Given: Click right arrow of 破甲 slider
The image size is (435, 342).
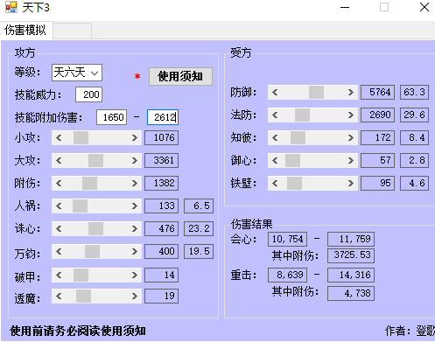Looking at the screenshot, I should [x=135, y=275].
